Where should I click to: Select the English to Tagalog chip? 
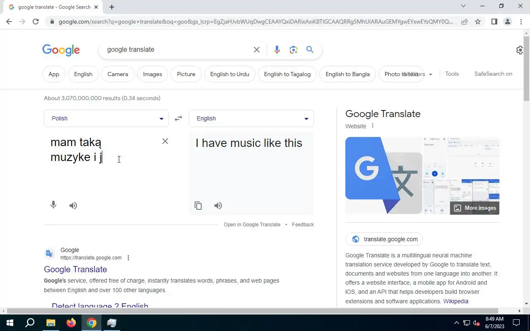pyautogui.click(x=287, y=74)
